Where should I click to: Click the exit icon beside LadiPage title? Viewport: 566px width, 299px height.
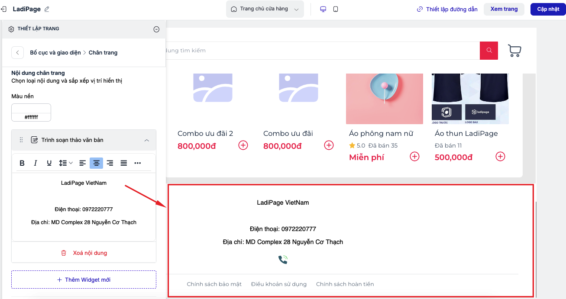click(x=3, y=9)
